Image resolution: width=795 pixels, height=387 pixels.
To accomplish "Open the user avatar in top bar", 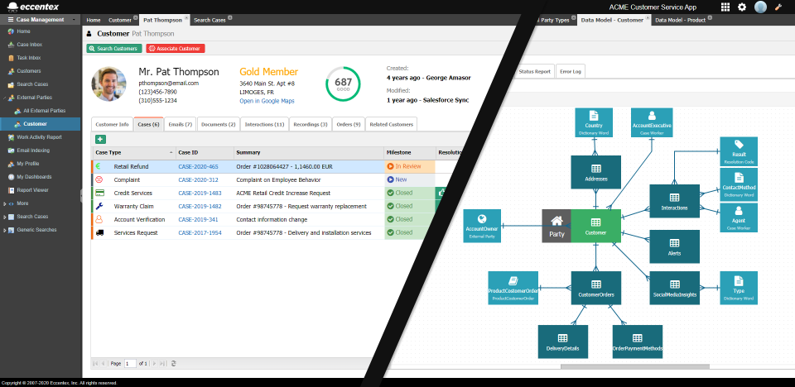I will [760, 7].
